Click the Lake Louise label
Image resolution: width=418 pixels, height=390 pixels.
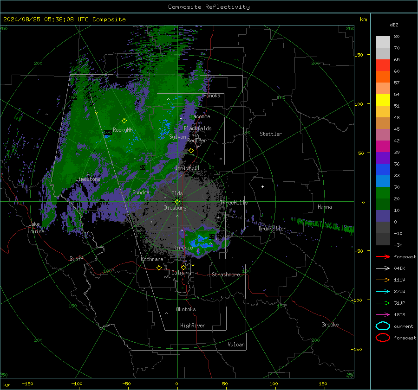coord(36,228)
